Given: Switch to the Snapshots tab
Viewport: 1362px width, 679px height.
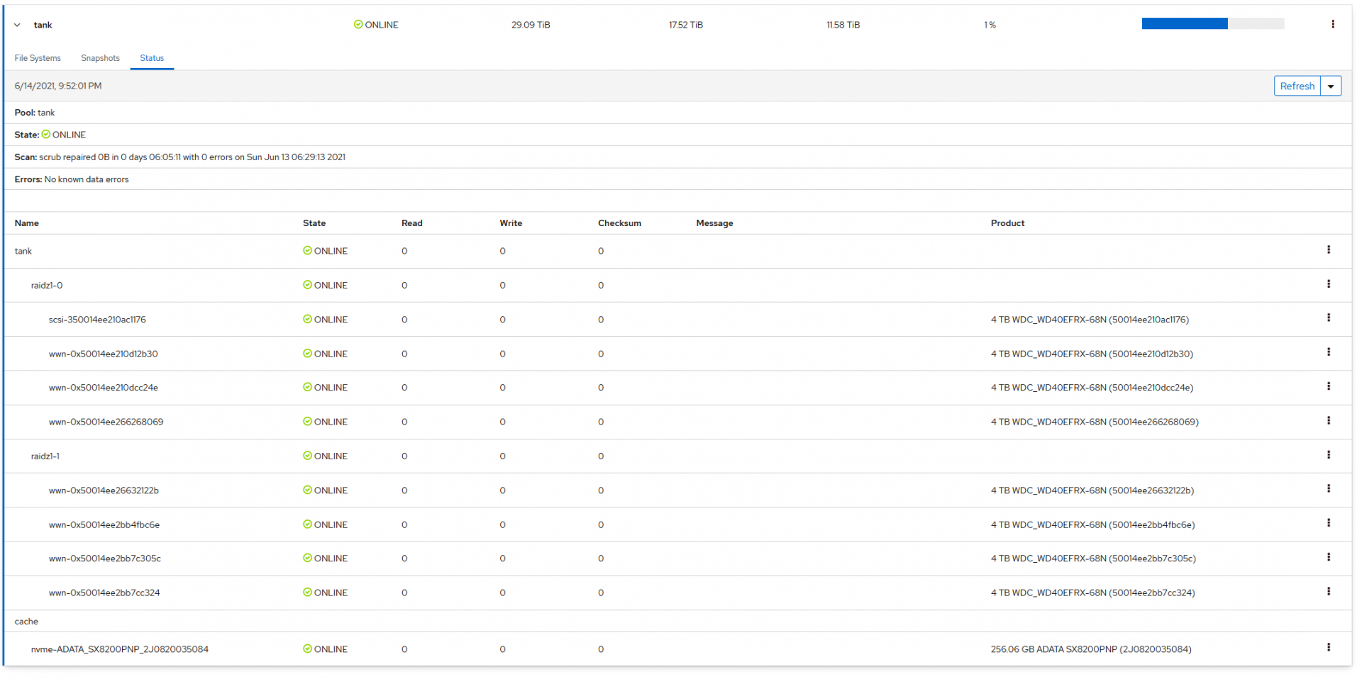Looking at the screenshot, I should point(100,58).
